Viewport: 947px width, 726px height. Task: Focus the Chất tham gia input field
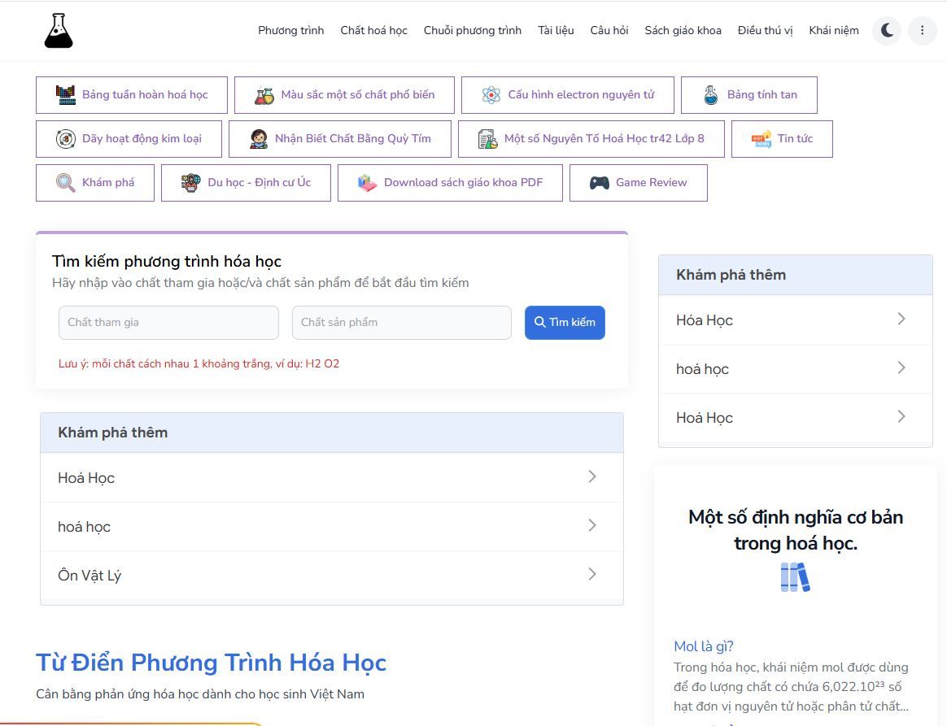[168, 322]
